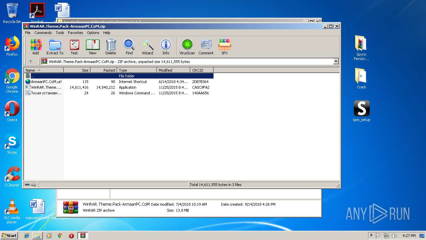Click the CRC32 value CA0C9FA2
Viewport: 426px width, 240px height.
201,87
